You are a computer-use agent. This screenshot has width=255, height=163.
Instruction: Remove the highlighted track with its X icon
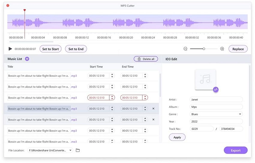(153, 108)
